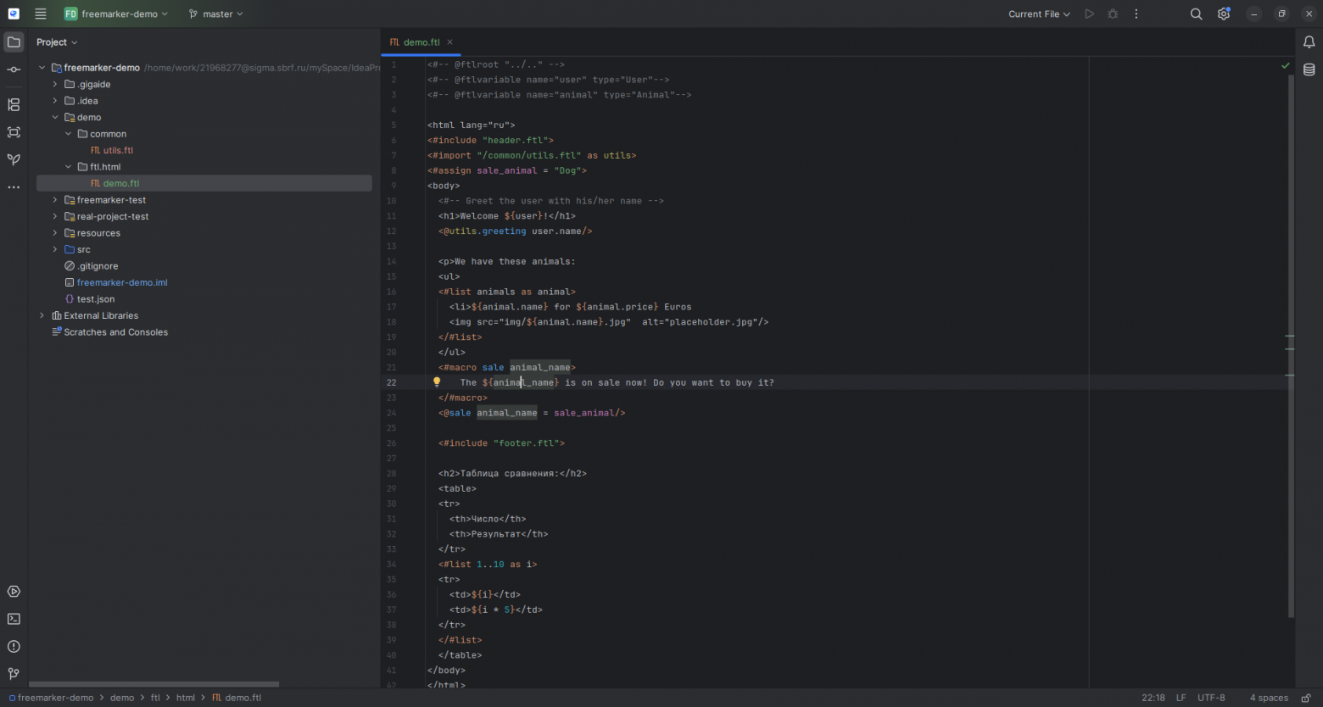This screenshot has height=707, width=1323.
Task: Click the intention light bulb on line 22
Action: 437,382
